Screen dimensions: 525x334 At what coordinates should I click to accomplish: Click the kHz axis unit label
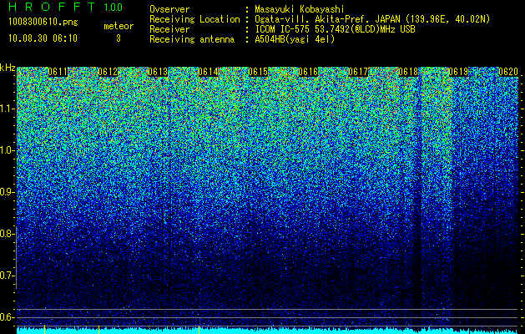pos(8,68)
